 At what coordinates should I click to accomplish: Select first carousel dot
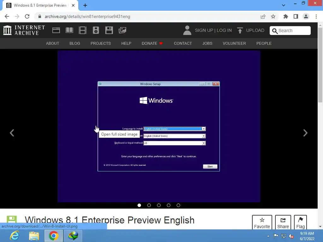(139, 205)
